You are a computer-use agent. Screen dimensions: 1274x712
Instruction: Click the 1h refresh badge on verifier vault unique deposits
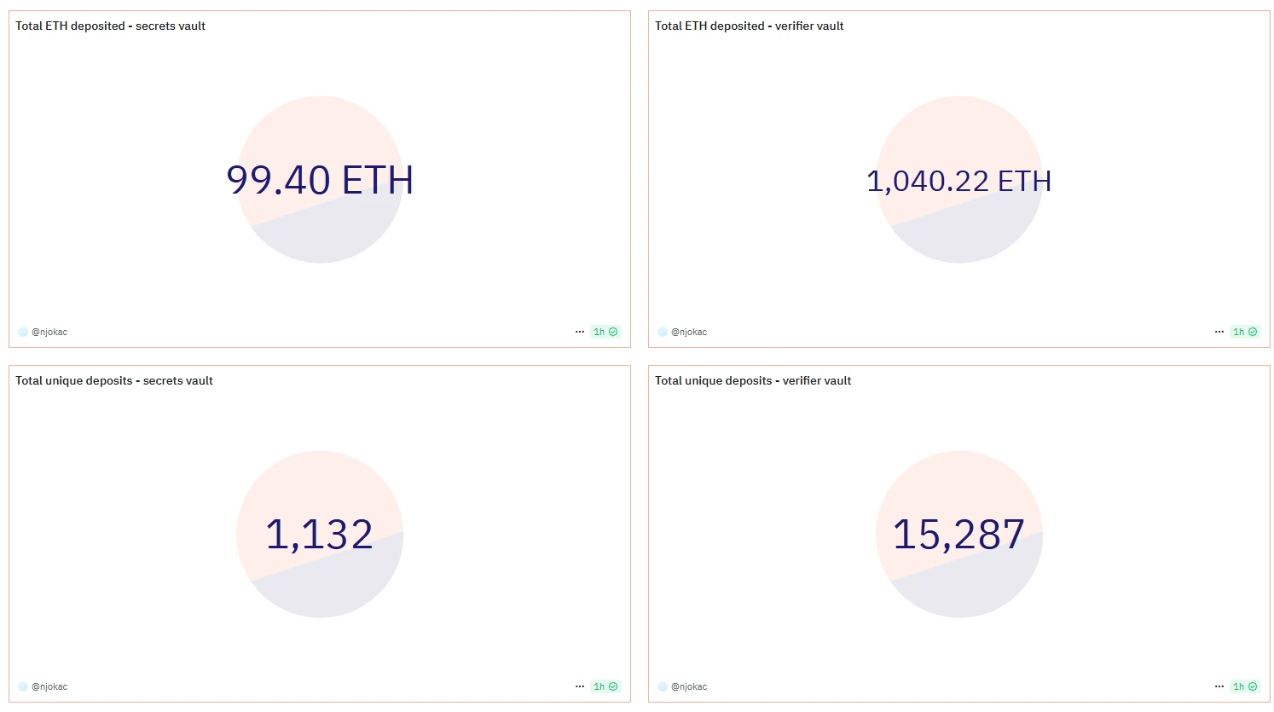pyautogui.click(x=1245, y=686)
